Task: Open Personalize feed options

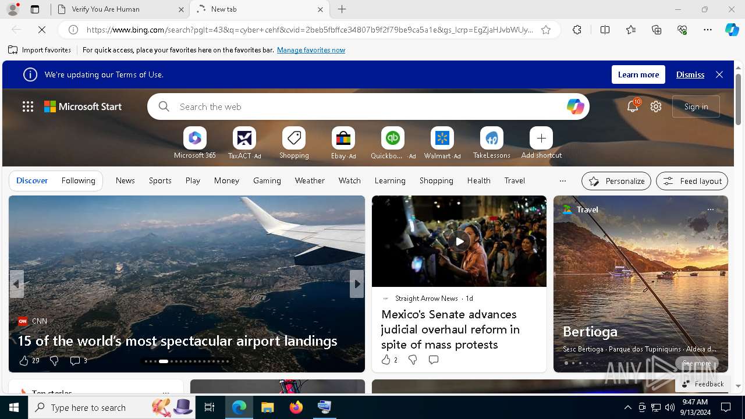Action: tap(616, 181)
